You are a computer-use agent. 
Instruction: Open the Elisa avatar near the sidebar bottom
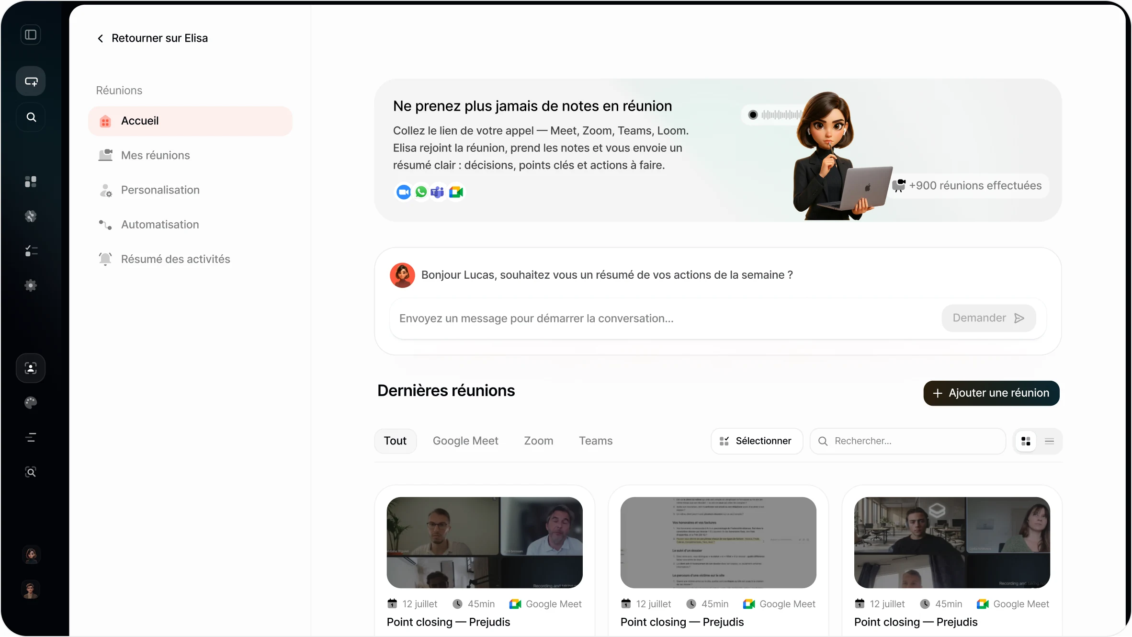(x=31, y=555)
